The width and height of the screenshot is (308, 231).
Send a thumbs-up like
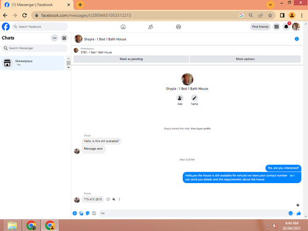[x=299, y=213]
